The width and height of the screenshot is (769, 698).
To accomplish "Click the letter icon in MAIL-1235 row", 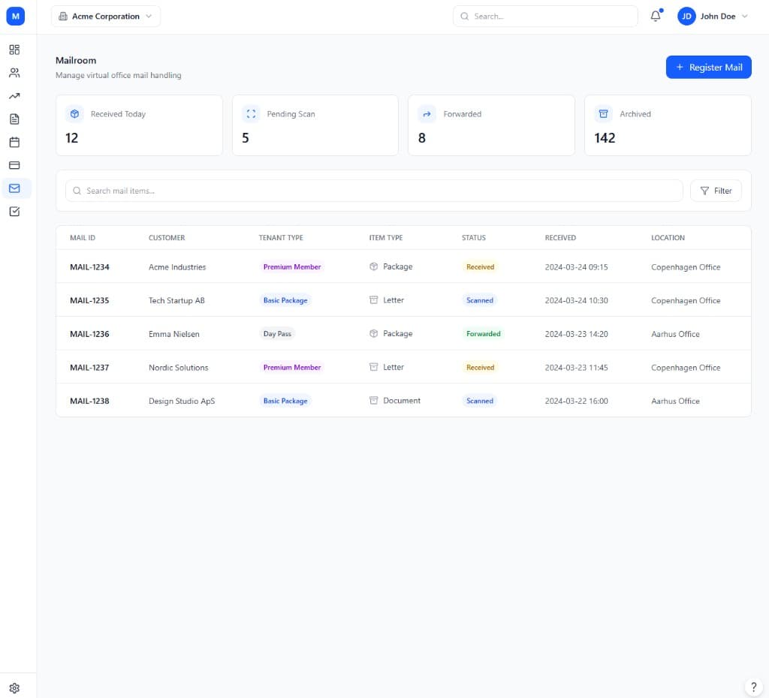I will (x=374, y=300).
